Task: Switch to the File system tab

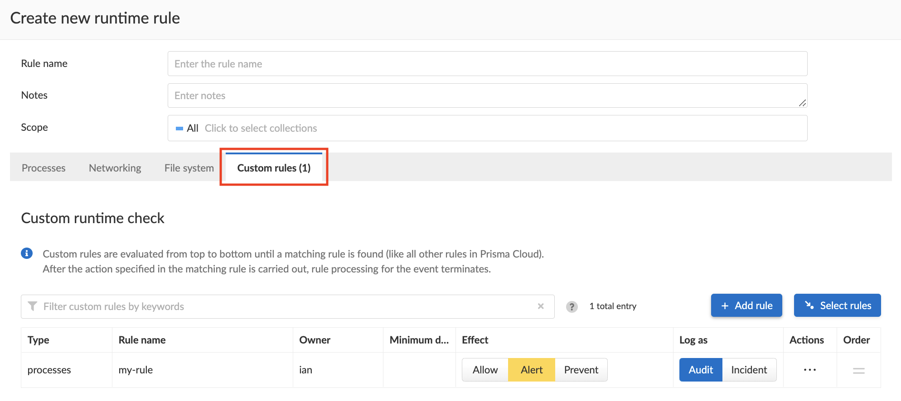Action: click(189, 168)
